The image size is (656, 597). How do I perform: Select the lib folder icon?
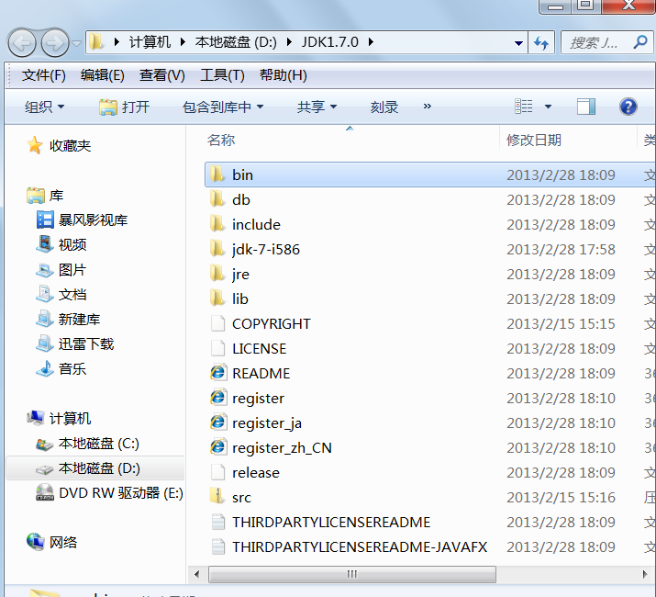(x=217, y=298)
